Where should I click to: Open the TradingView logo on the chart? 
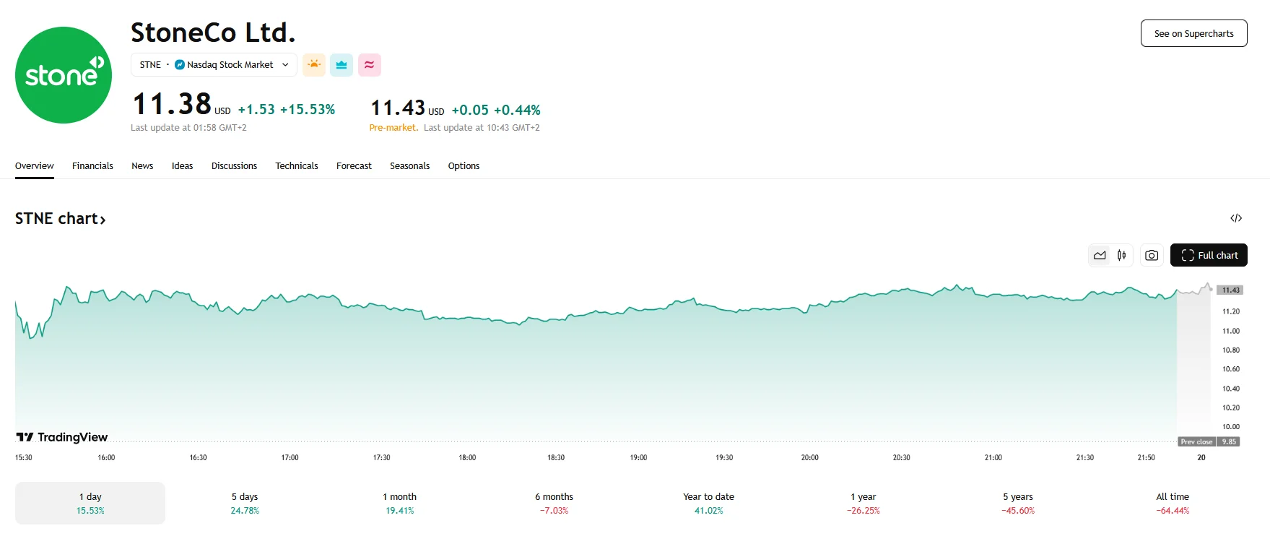pos(61,436)
